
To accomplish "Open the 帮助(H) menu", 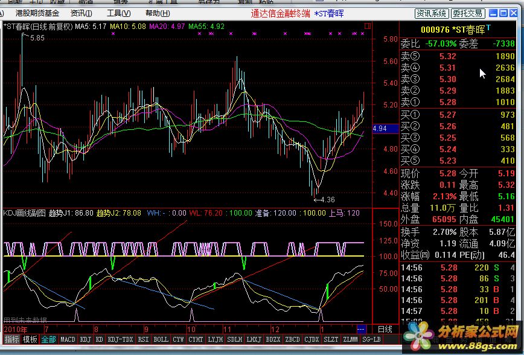I will 158,13.
